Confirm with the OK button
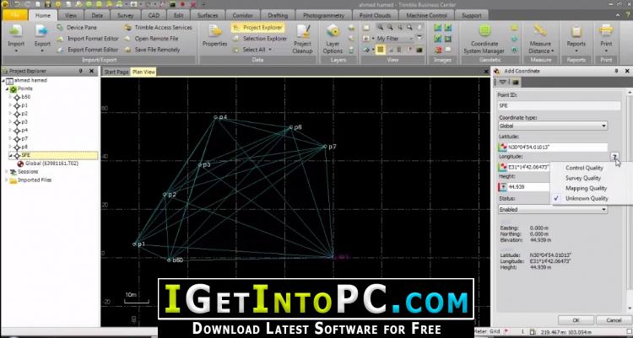 coord(576,319)
